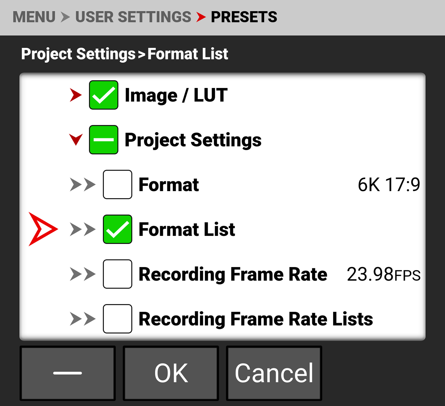445x406 pixels.
Task: Click the red arrow before Project Settings checkbox
Action: (76, 140)
